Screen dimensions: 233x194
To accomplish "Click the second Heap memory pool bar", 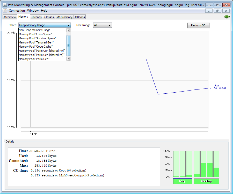I will click(x=183, y=164).
